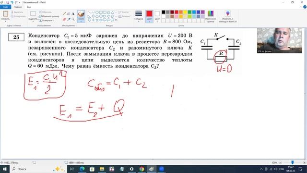This screenshot has height=173, width=307.
Task: Choose the straight Line shape
Action: point(90,12)
